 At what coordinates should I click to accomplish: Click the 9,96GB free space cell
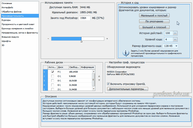pyautogui.click(x=72, y=76)
